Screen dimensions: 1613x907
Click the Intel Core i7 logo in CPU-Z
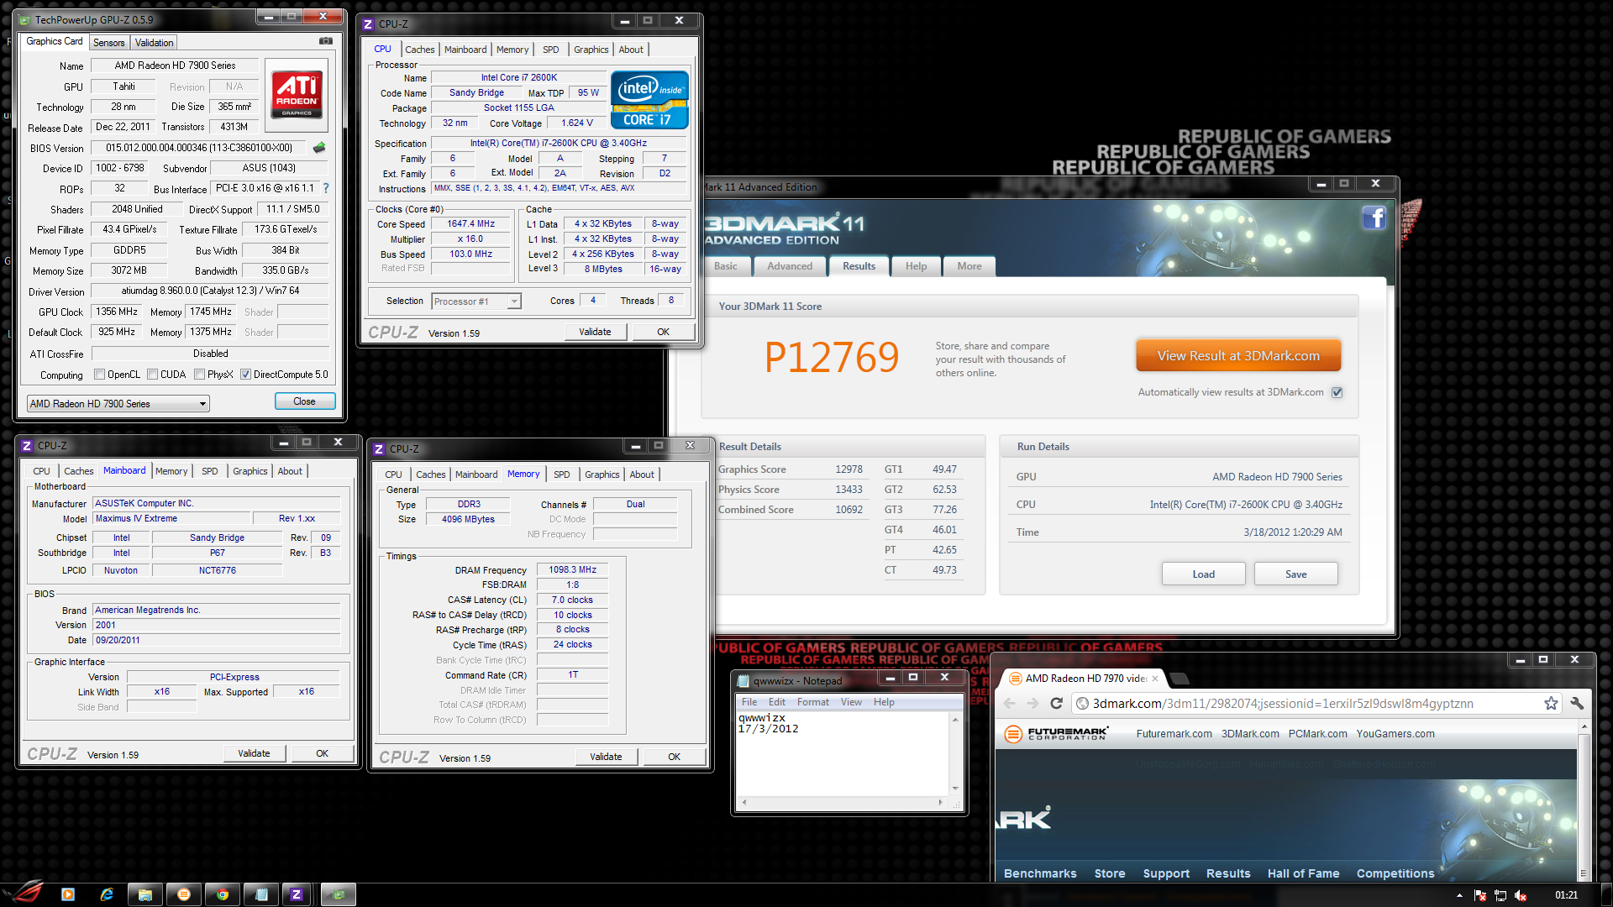(649, 100)
